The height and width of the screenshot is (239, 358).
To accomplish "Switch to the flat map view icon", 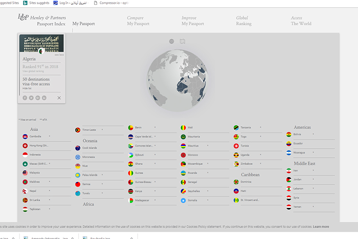I will (x=182, y=42).
